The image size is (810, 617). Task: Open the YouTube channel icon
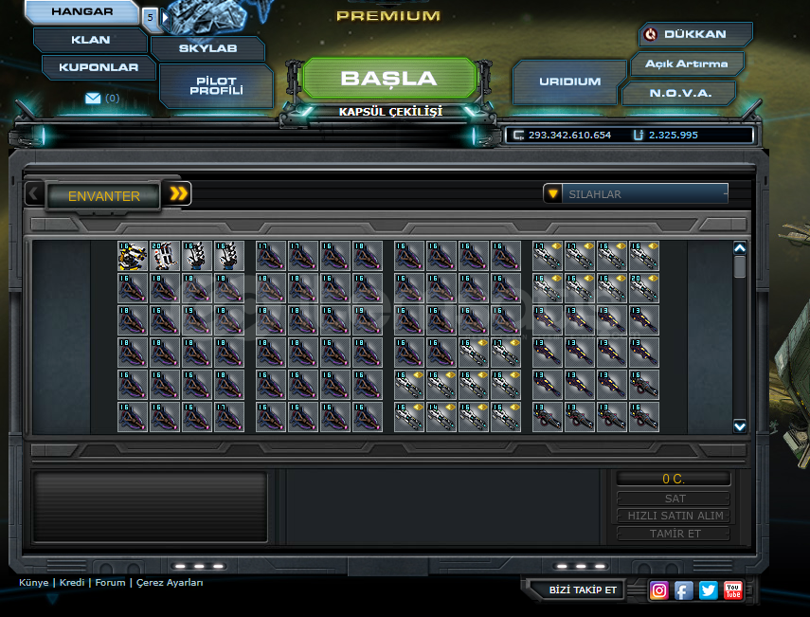pos(732,590)
